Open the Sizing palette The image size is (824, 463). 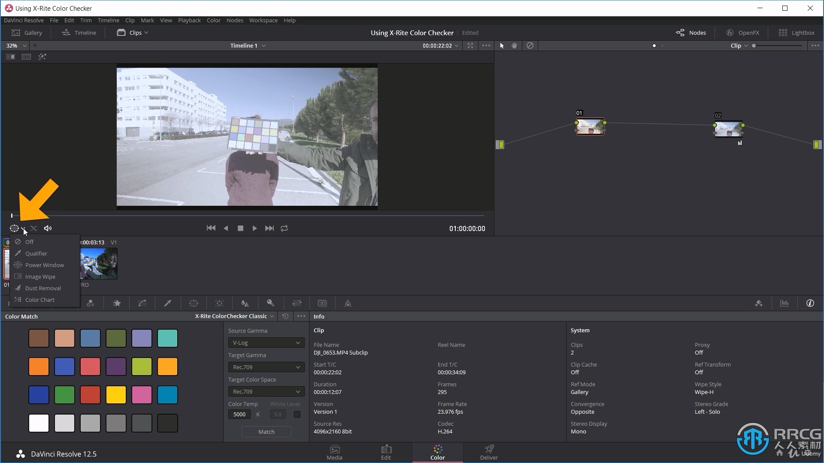click(x=297, y=303)
